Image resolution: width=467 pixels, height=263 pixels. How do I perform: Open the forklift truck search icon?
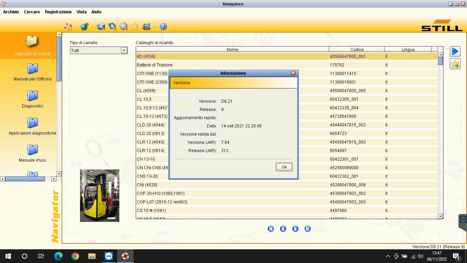coord(101,26)
